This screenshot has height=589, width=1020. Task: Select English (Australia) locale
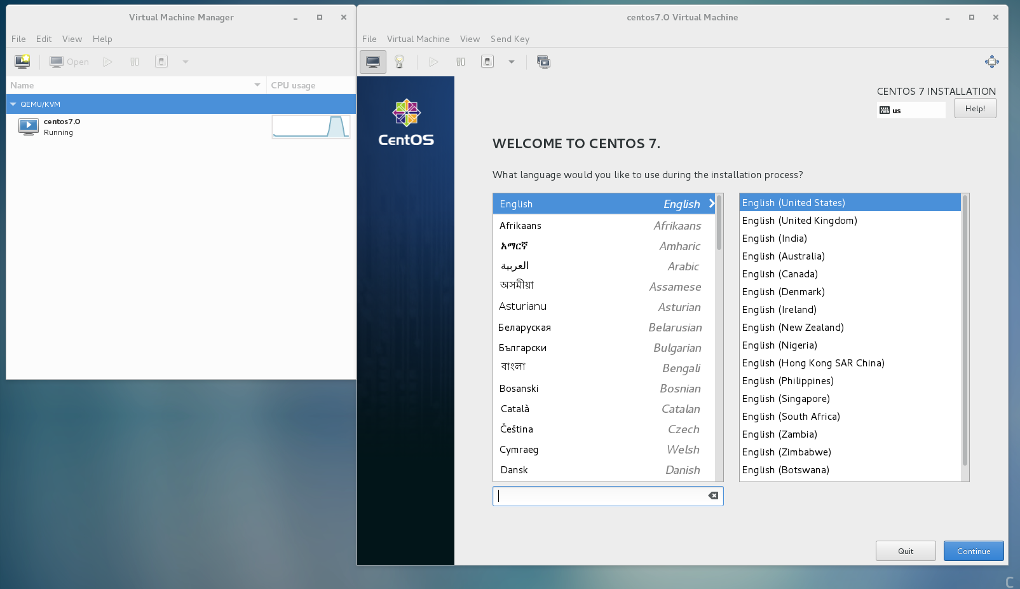(x=850, y=256)
